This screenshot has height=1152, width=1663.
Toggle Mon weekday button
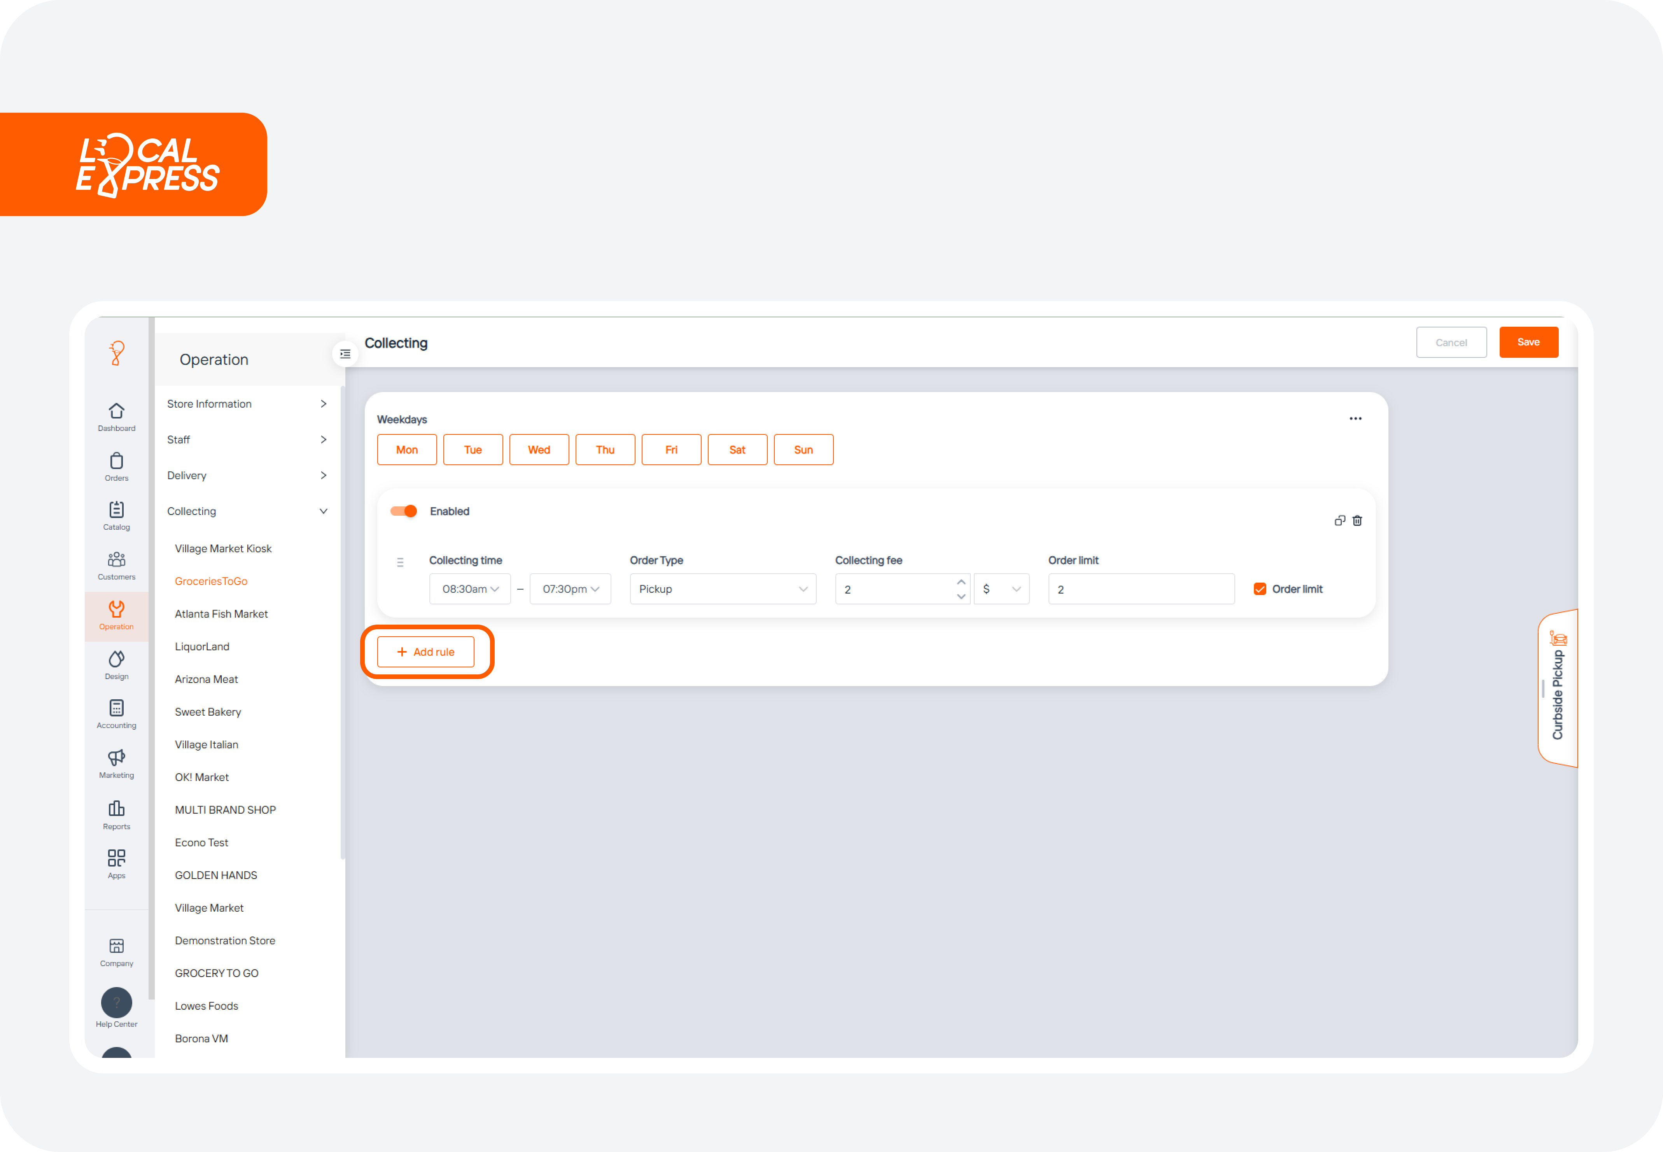click(x=407, y=450)
